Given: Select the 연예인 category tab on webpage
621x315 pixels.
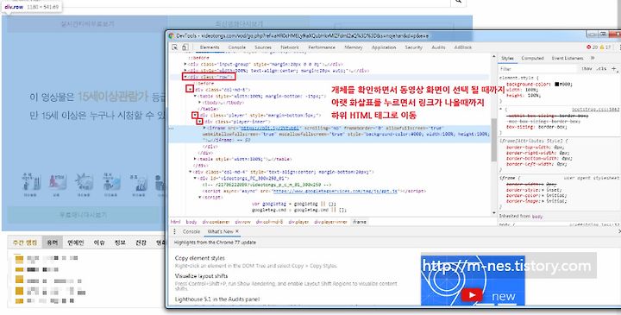Looking at the screenshot, I should (x=75, y=243).
